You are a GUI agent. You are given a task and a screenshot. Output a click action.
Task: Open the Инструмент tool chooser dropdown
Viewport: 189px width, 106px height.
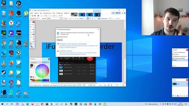coord(38,18)
